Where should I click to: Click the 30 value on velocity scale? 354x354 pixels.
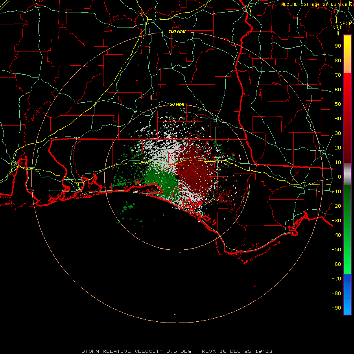click(338, 133)
